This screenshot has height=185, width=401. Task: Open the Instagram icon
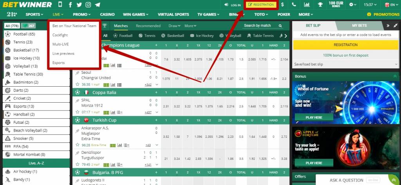click(88, 5)
